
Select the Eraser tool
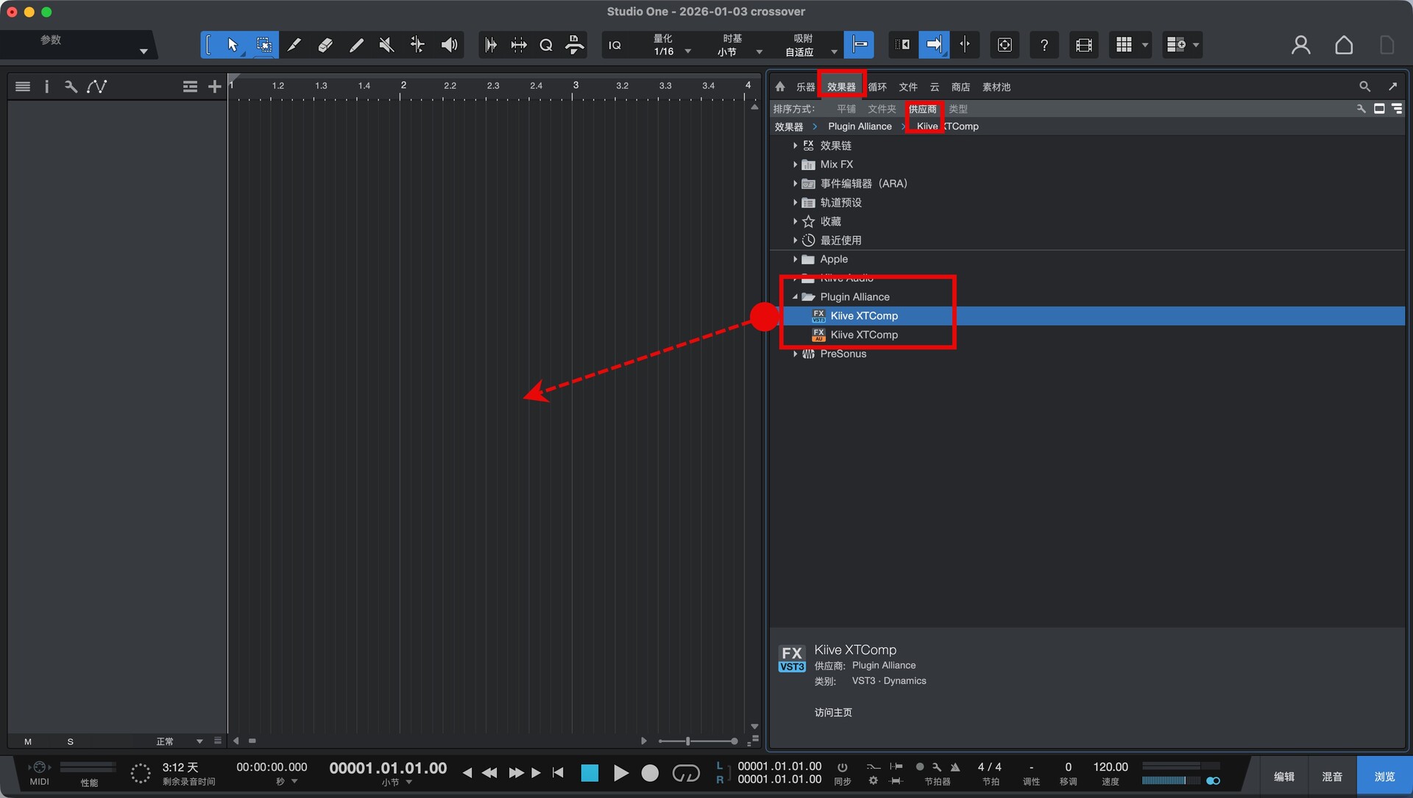(x=325, y=45)
